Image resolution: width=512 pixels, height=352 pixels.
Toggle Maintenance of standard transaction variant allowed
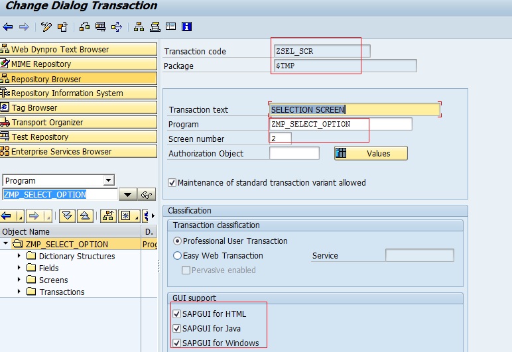(x=172, y=183)
